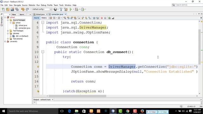Run project with green play icon

[71, 9]
